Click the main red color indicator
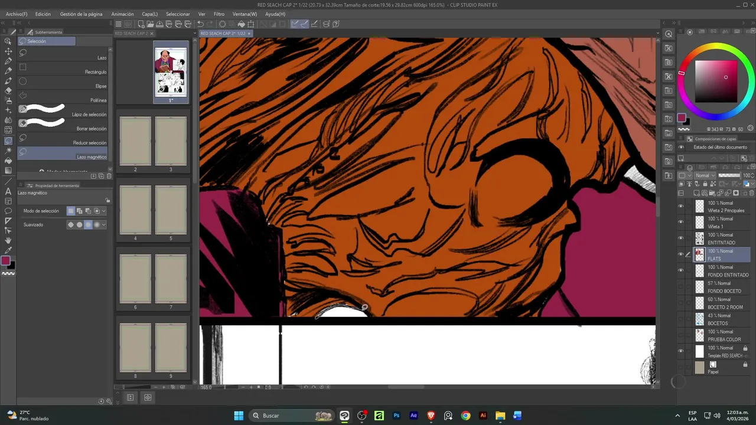 point(5,261)
